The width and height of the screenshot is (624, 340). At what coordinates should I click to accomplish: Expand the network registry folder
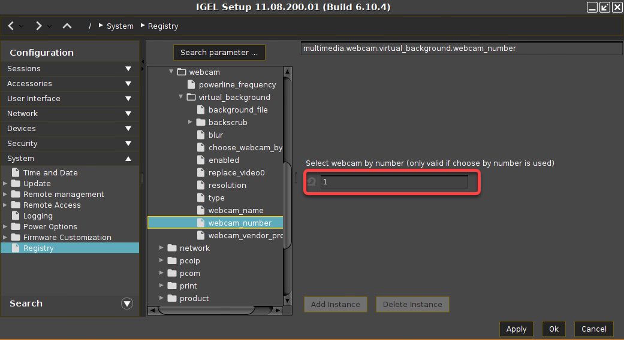[162, 248]
